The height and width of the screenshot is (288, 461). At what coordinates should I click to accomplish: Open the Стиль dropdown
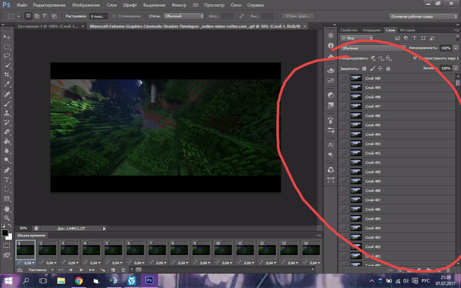point(184,16)
